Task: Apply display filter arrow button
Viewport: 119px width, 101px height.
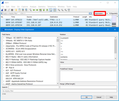Action: coord(90,14)
